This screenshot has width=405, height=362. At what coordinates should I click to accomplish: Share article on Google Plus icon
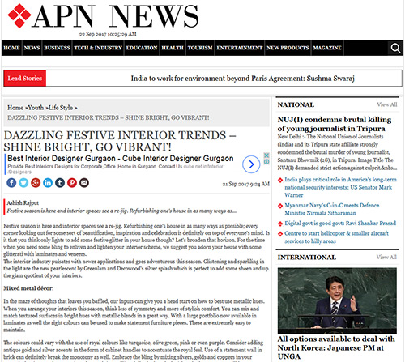pos(36,183)
